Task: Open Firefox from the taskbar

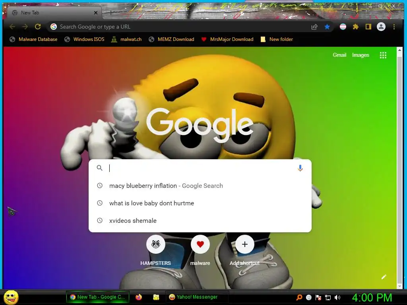Action: click(x=139, y=297)
